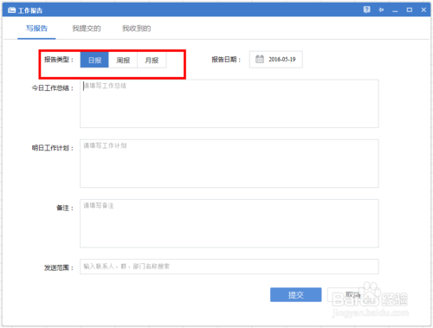The height and width of the screenshot is (328, 433).
Task: Switch to the 我提交的 tab
Action: tap(87, 29)
